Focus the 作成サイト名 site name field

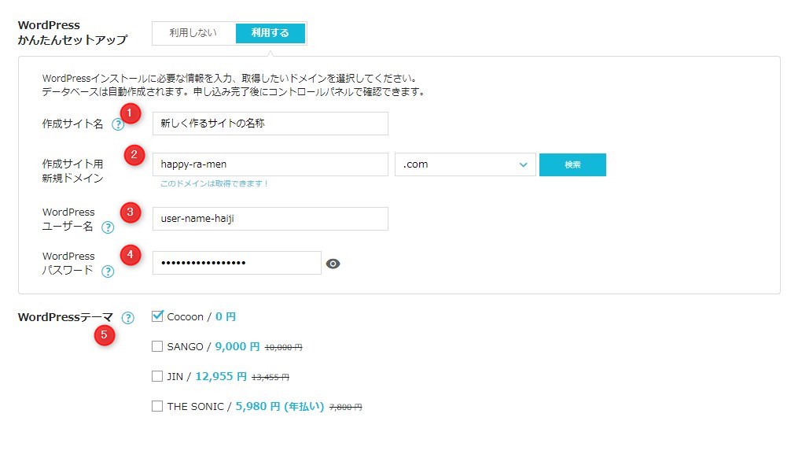click(x=270, y=124)
